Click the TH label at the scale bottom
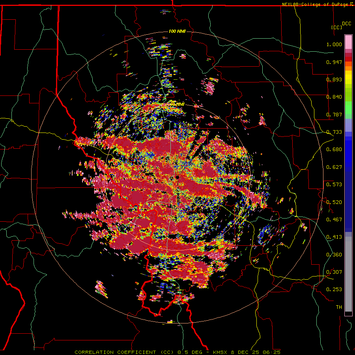 [339, 307]
